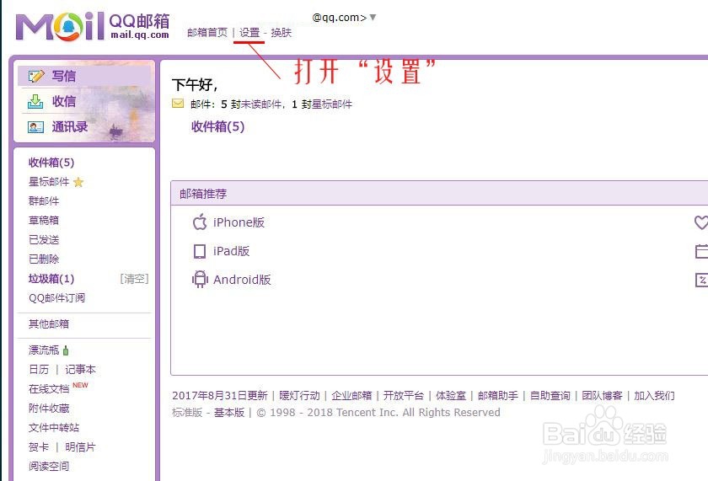Click the contacts card icon beside 通讯录

click(x=35, y=127)
